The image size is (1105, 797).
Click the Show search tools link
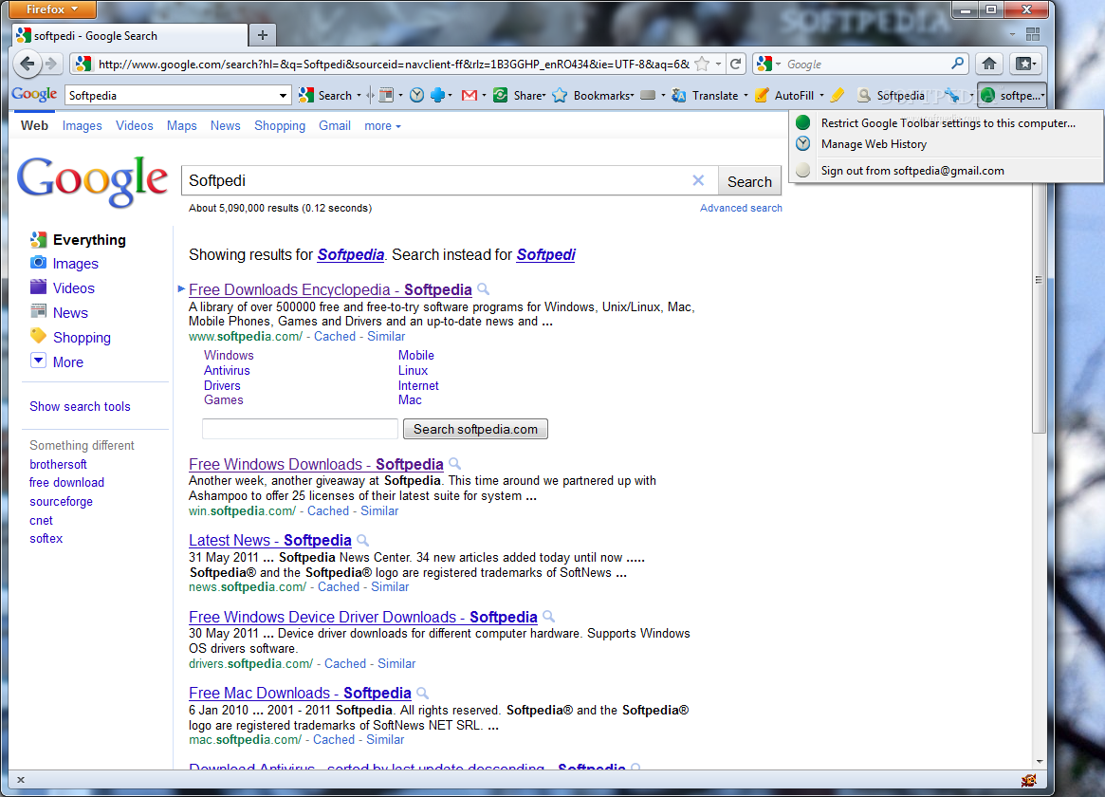[80, 407]
